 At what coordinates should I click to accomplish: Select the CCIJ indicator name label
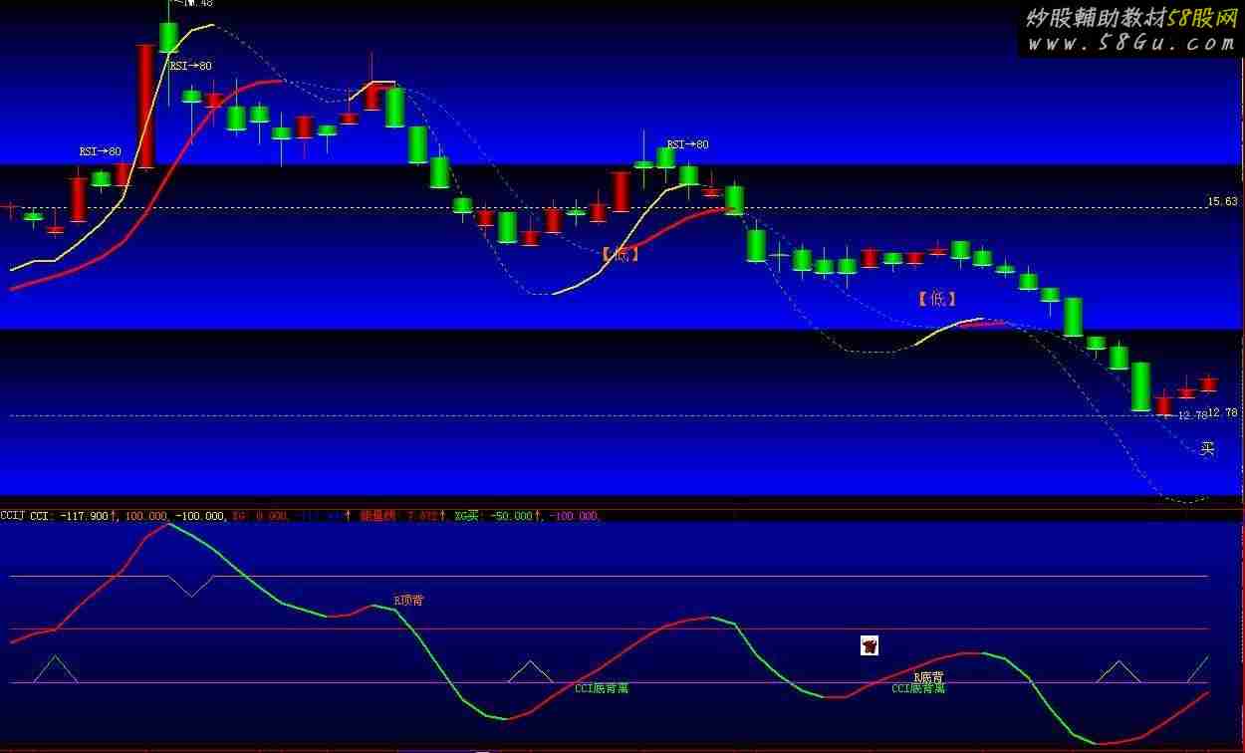coord(12,516)
